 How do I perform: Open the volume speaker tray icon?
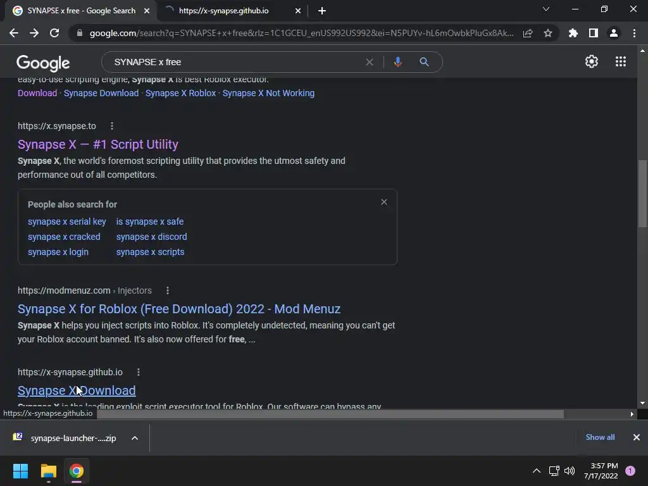[x=570, y=471]
